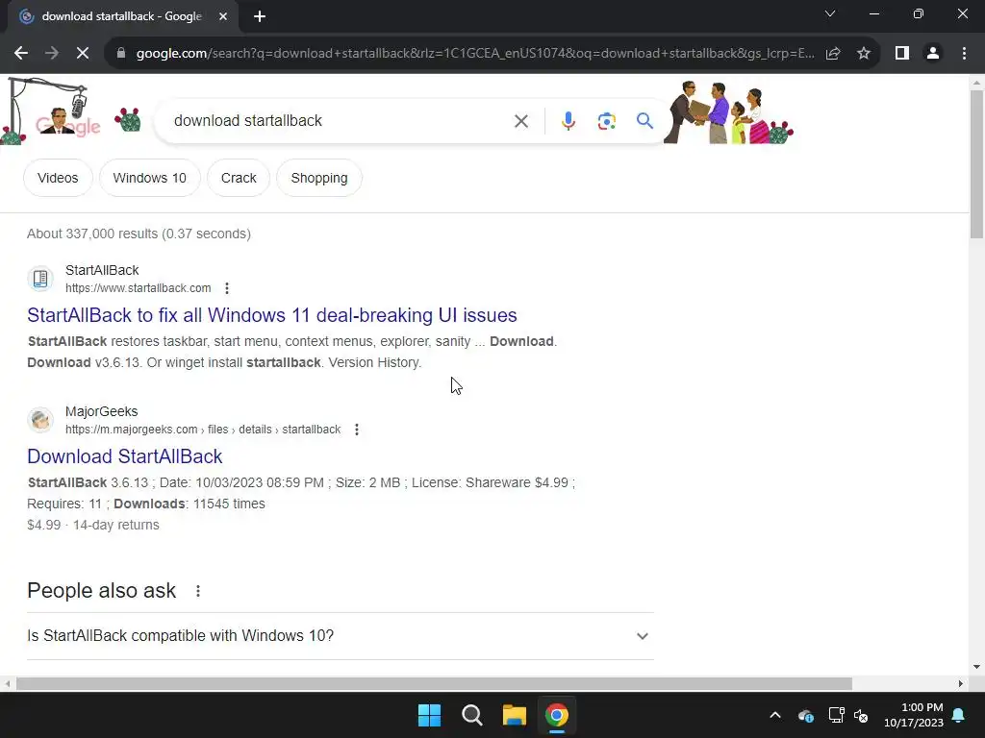The height and width of the screenshot is (738, 985).
Task: Open network settings tray icon
Action: pos(836,715)
